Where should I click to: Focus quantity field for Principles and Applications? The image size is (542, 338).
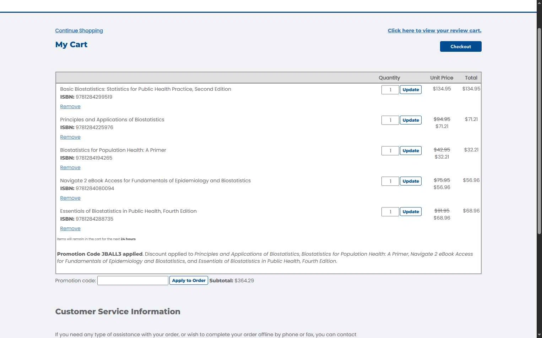pos(390,120)
